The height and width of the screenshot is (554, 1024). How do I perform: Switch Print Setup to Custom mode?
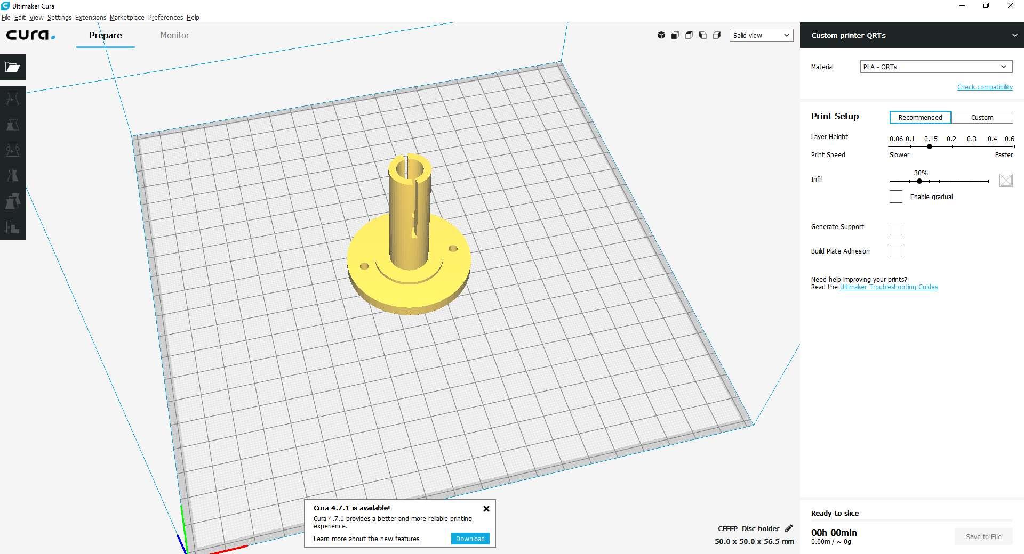click(x=982, y=117)
